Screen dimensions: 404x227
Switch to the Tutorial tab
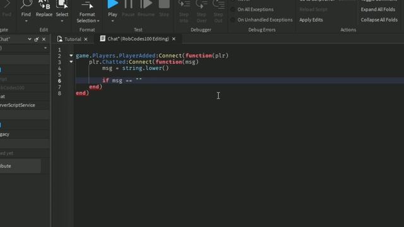pyautogui.click(x=73, y=39)
